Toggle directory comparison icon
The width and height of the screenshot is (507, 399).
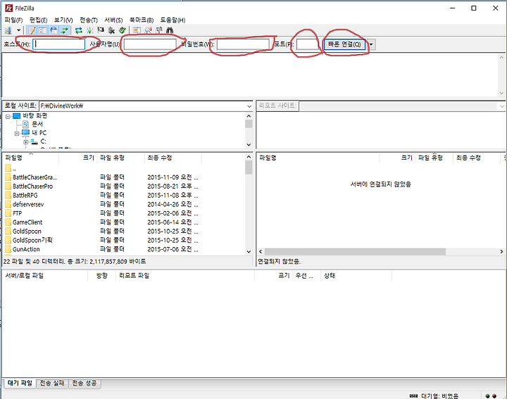[148, 30]
